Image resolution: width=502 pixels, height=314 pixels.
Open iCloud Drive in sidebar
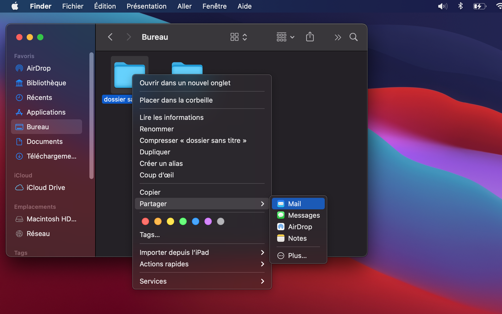[47, 188]
